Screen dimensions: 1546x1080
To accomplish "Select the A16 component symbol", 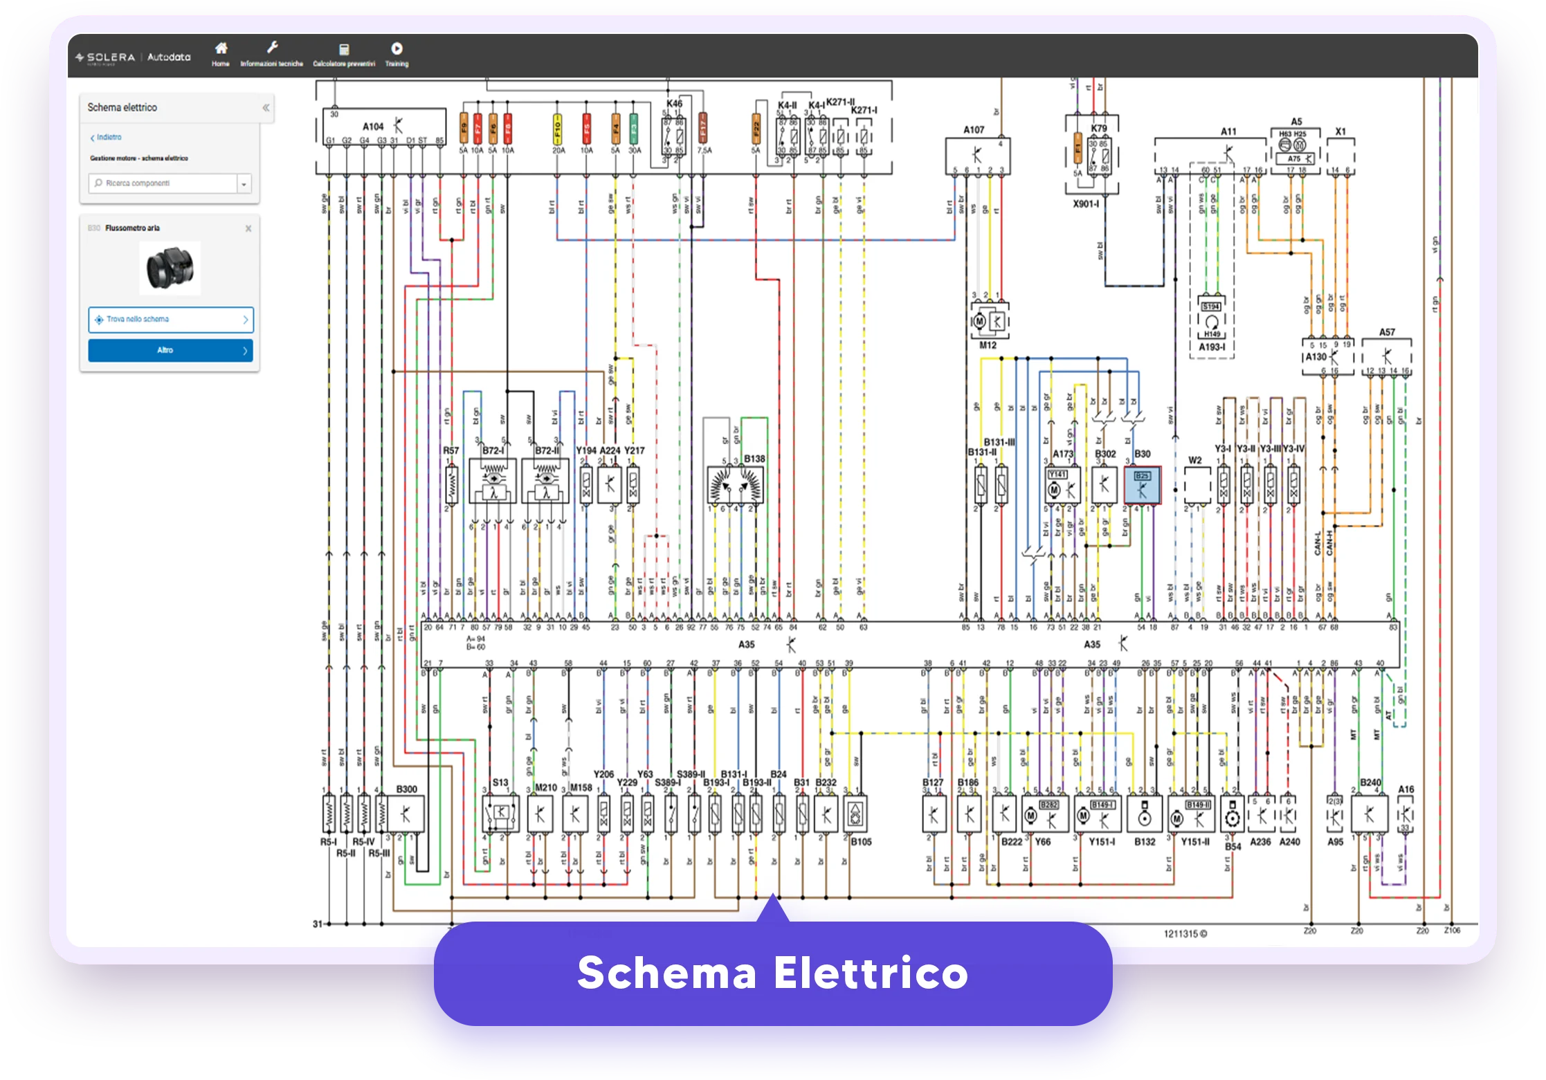I will point(1406,814).
